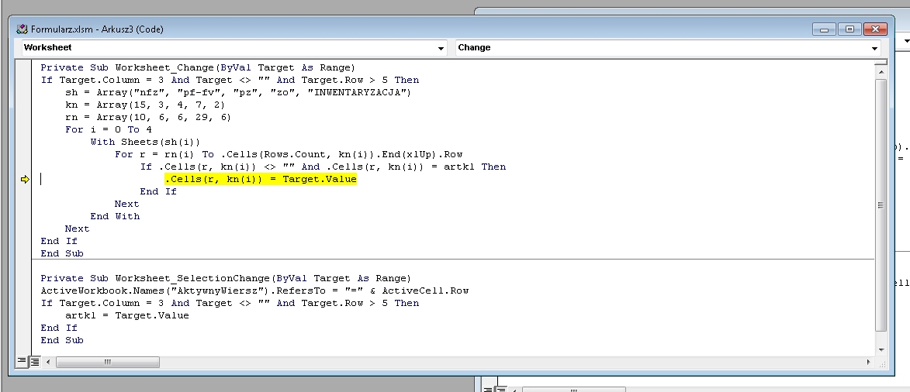
Task: Click the line 'For r = rn(i) To .Cells(Rows.Count...'
Action: pos(289,154)
